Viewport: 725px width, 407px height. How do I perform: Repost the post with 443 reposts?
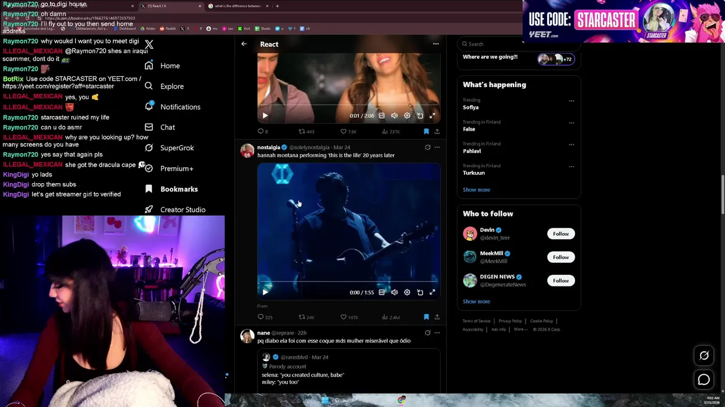(306, 131)
